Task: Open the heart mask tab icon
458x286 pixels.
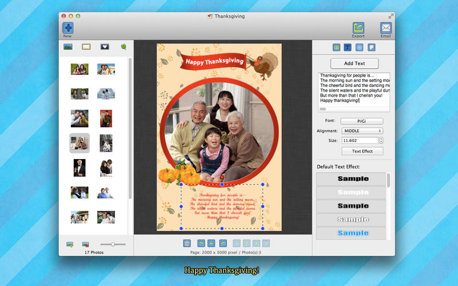Action: coord(105,47)
